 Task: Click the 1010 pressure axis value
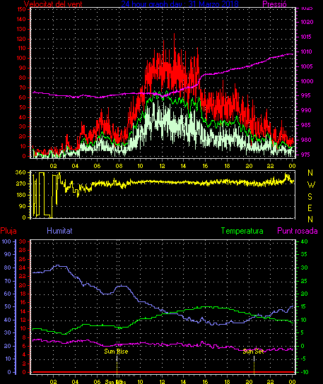click(306, 52)
